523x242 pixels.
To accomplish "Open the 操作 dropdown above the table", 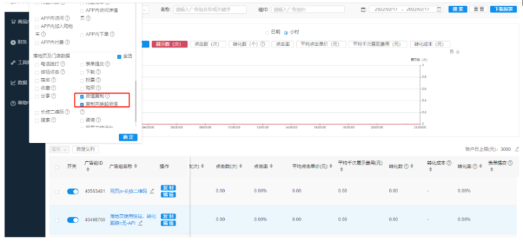I will [59, 149].
